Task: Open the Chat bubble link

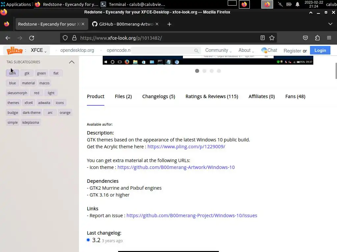Action: (269, 50)
